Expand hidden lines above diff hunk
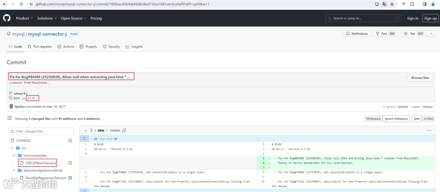This screenshot has height=192, width=440. pos(84,138)
